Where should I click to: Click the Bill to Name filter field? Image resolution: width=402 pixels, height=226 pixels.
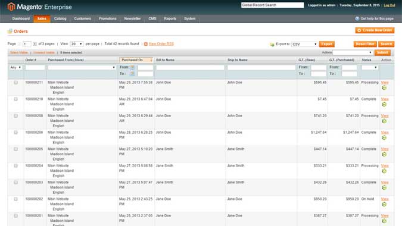(x=190, y=68)
